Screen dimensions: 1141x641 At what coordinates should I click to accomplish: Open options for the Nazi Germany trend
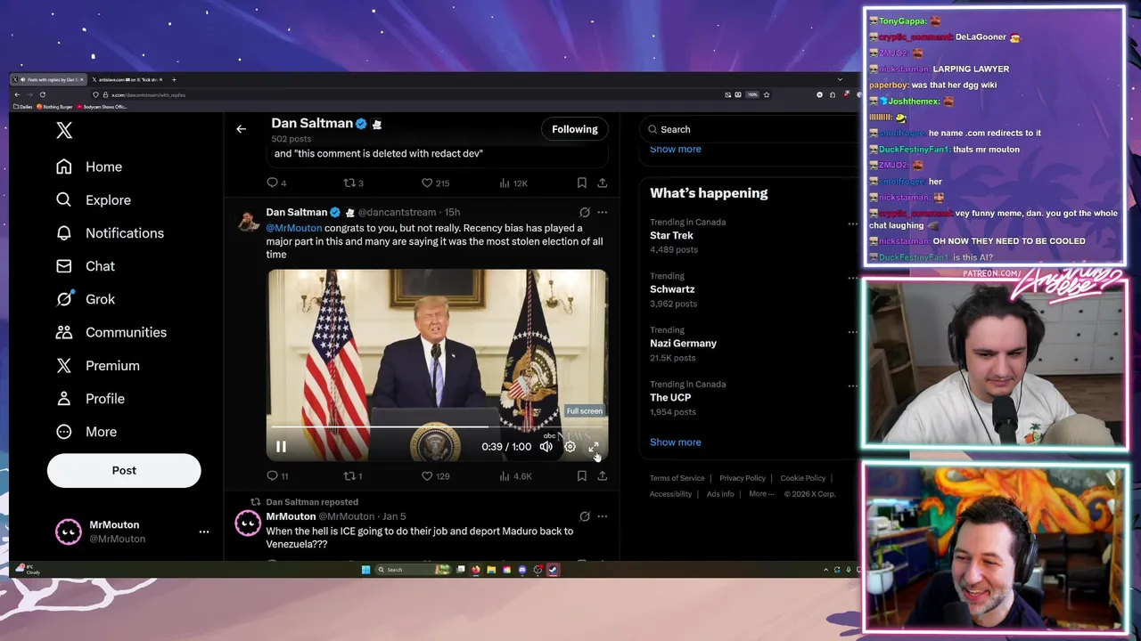(852, 332)
